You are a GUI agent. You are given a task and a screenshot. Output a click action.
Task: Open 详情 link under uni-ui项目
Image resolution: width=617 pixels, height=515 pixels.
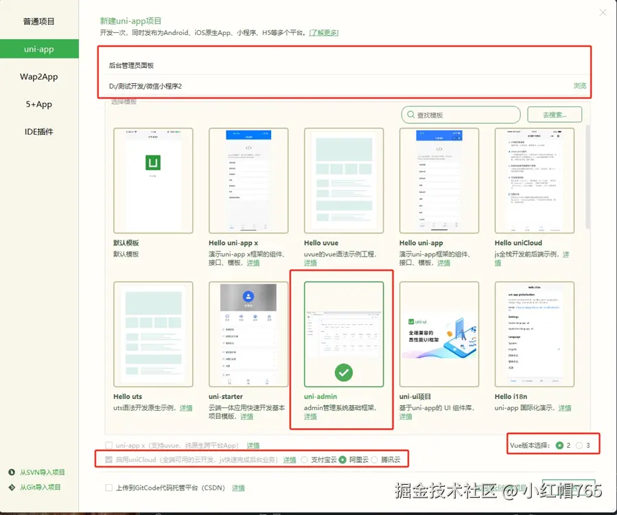(x=406, y=416)
